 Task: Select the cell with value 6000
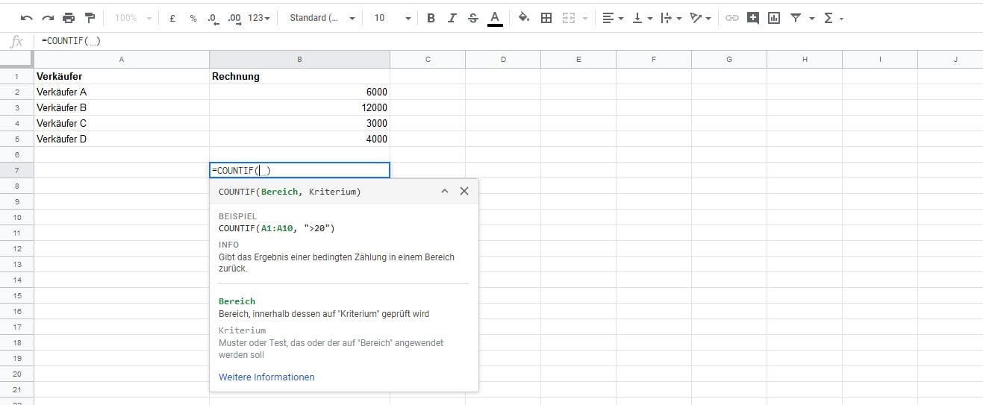coord(299,92)
